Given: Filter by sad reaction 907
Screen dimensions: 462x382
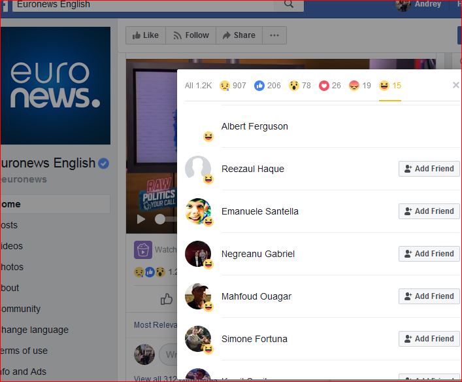Looking at the screenshot, I should pos(233,86).
